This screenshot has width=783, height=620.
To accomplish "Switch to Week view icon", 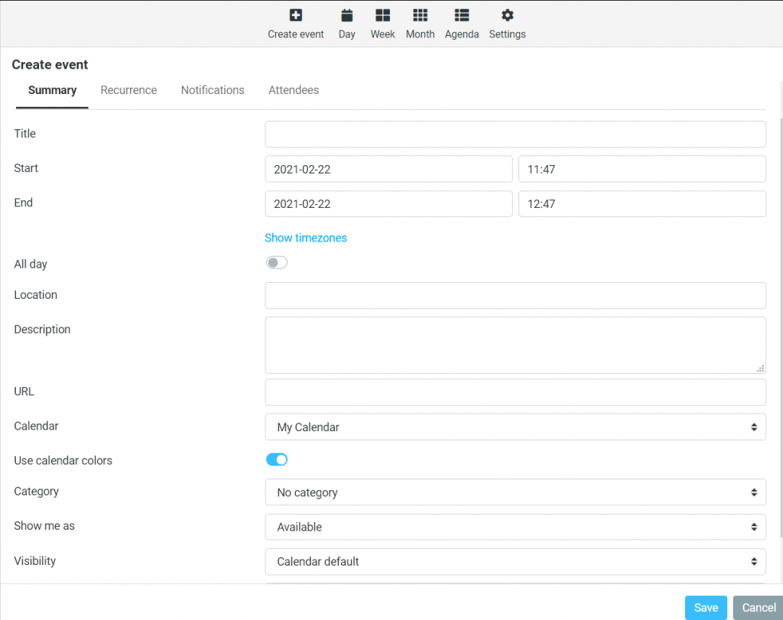I will (382, 15).
